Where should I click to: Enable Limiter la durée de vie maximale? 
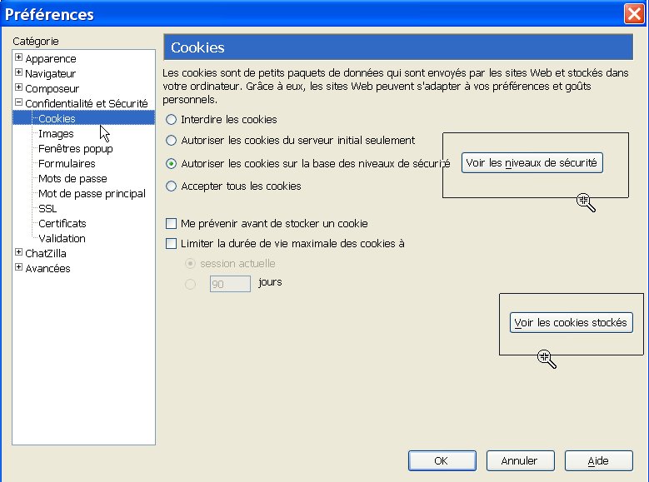click(x=171, y=243)
